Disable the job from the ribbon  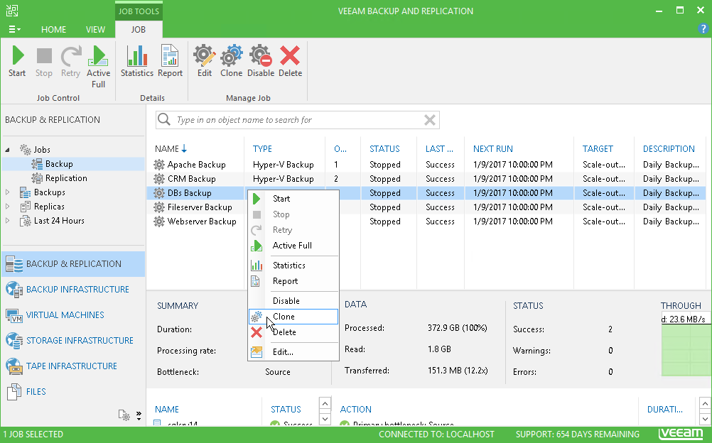261,62
